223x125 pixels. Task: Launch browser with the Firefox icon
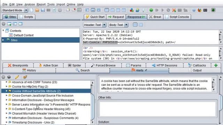(200, 10)
